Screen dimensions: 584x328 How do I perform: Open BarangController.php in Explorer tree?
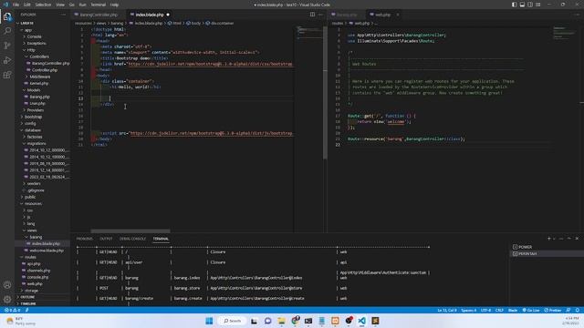click(x=47, y=63)
